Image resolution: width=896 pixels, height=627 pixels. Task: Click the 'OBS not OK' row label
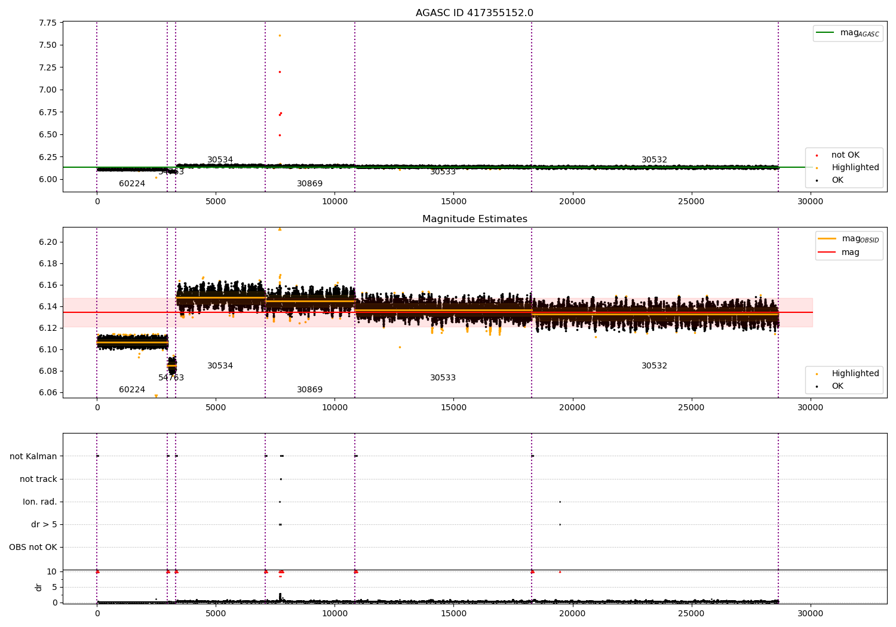tap(33, 547)
